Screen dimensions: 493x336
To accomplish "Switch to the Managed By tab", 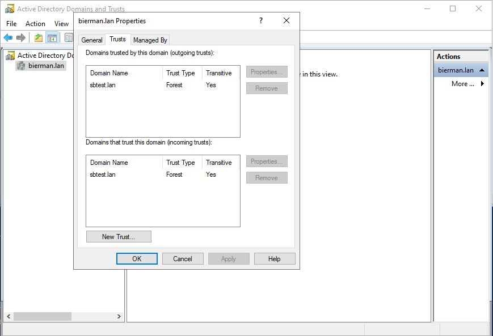I will point(150,40).
